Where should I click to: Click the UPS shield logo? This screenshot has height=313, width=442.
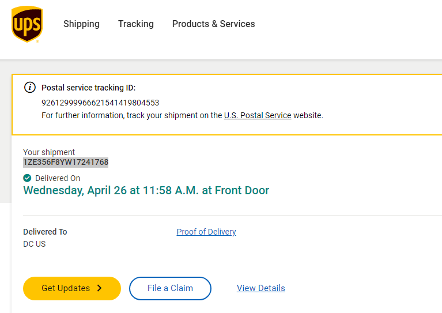(x=27, y=24)
